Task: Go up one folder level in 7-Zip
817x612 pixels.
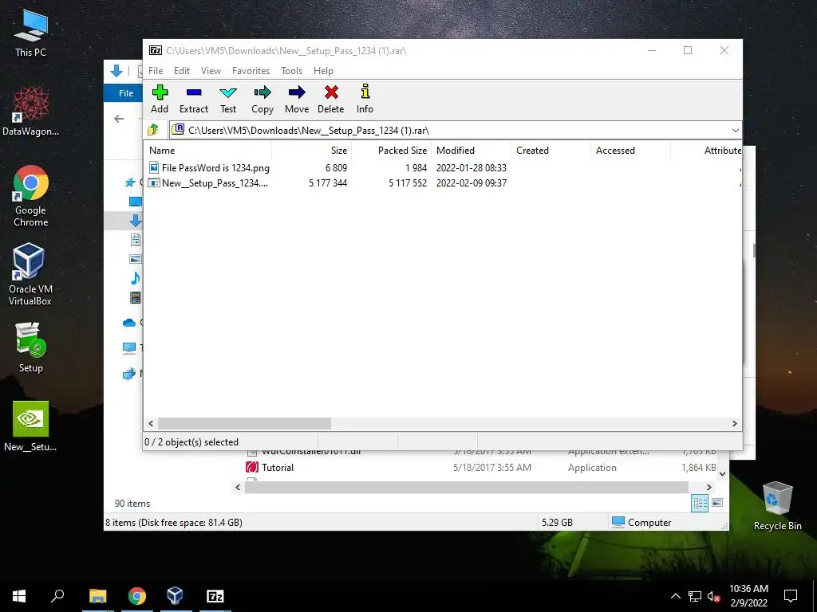Action: click(153, 130)
